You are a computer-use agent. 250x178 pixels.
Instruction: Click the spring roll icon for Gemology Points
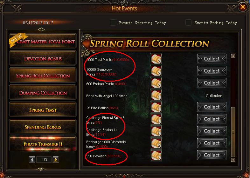(x=156, y=71)
